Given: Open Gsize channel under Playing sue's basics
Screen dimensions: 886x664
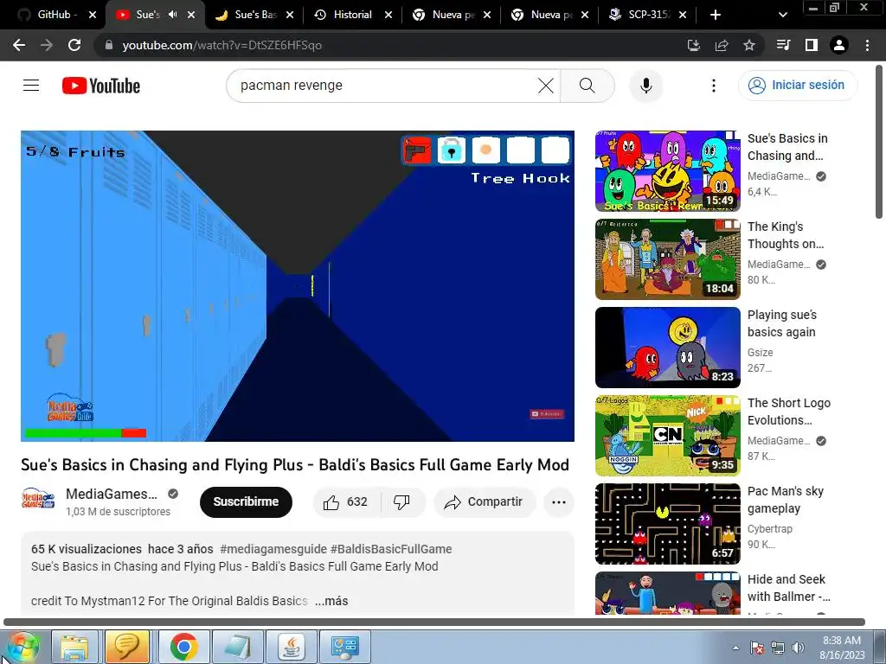Looking at the screenshot, I should (760, 353).
